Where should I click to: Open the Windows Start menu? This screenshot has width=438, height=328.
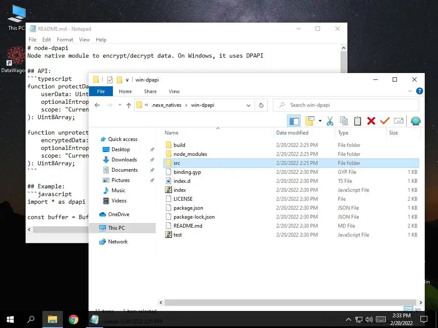tap(10, 319)
